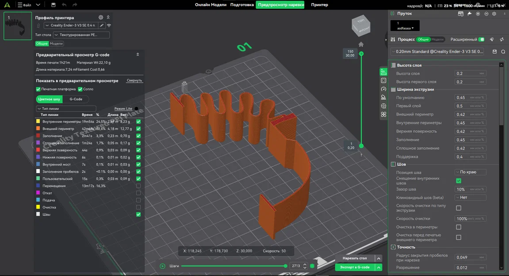Open Клиновидный шов dropdown
This screenshot has height=276, width=509.
point(471,197)
